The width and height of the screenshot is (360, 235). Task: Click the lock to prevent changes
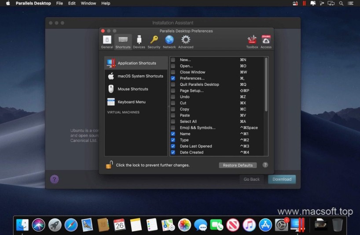109,165
